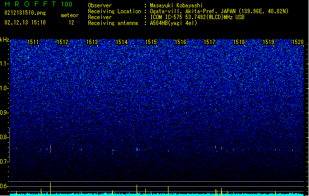This screenshot has width=309, height=196.
Task: Click the 'Receiver' field label
Action: pos(100,17)
